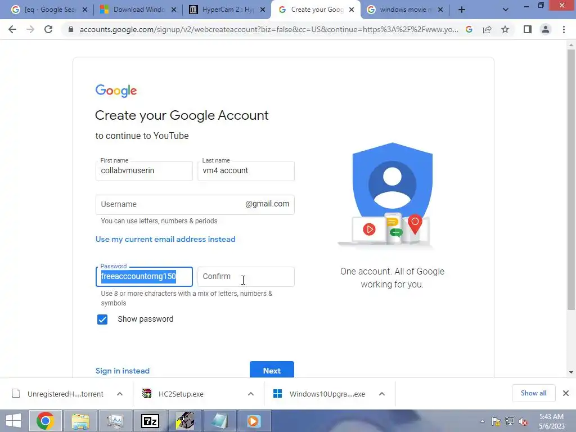Click the muted volume tray icon
This screenshot has height=432, width=576.
coord(523,421)
